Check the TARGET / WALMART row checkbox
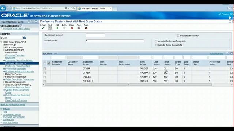Viewport: 234px width, 131px height. pos(45,77)
